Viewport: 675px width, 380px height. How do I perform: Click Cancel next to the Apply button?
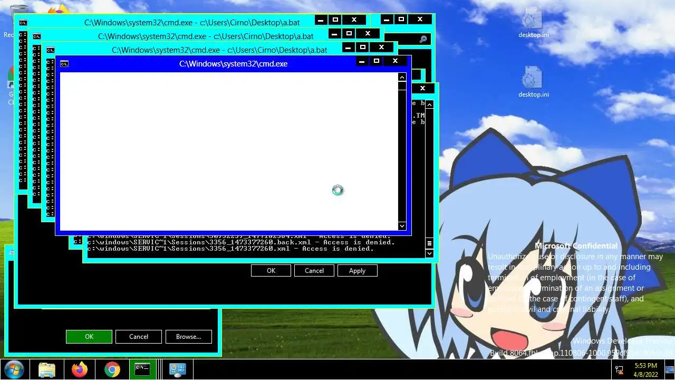(x=314, y=271)
